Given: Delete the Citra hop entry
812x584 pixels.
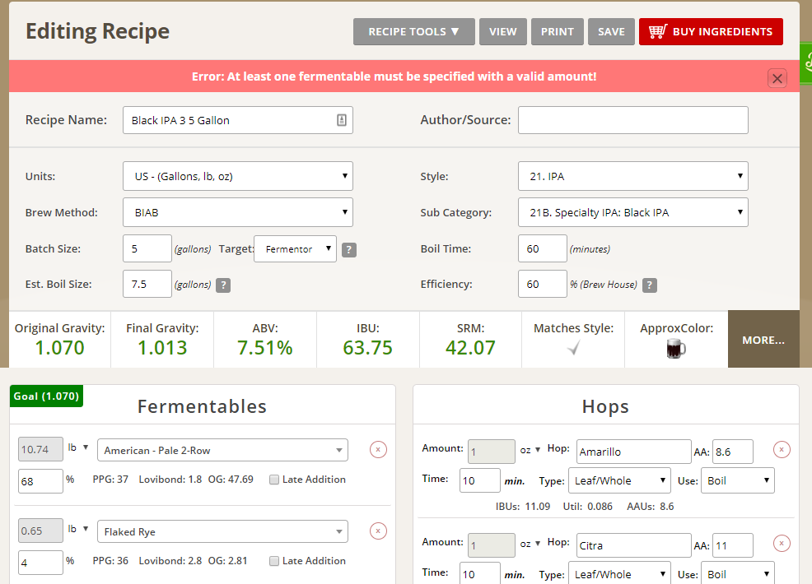Looking at the screenshot, I should point(782,543).
